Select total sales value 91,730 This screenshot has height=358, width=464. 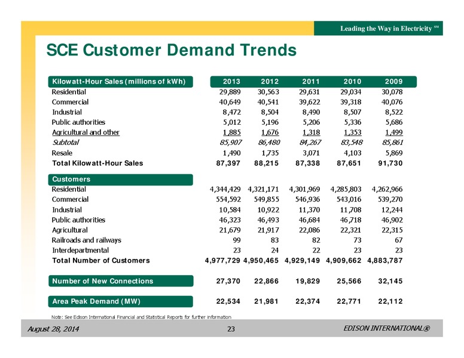[x=390, y=163]
